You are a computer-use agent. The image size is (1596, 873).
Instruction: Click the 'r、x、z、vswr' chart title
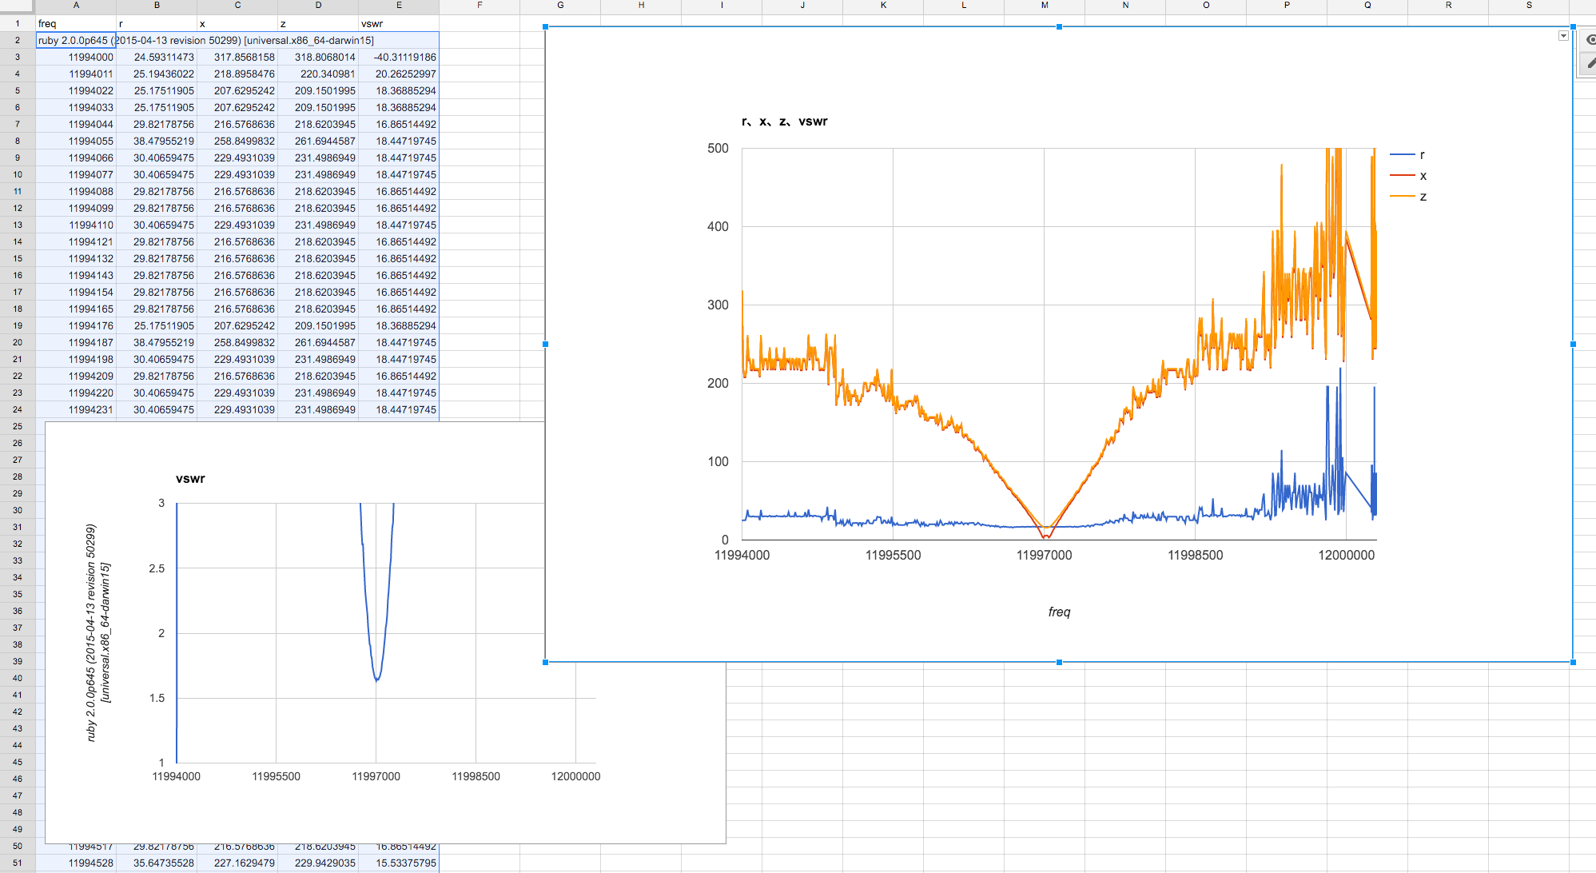pyautogui.click(x=784, y=122)
